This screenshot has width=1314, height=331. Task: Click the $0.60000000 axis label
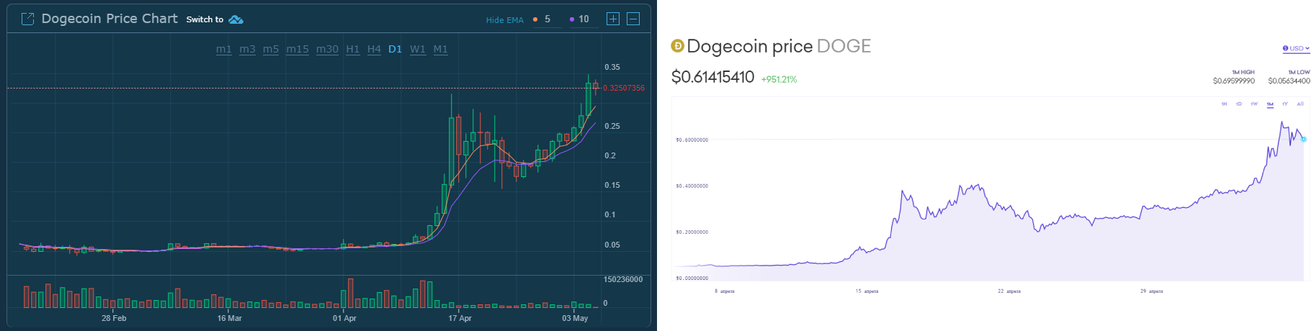[x=692, y=140]
